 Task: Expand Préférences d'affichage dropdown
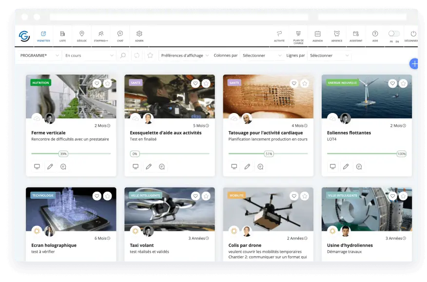185,56
